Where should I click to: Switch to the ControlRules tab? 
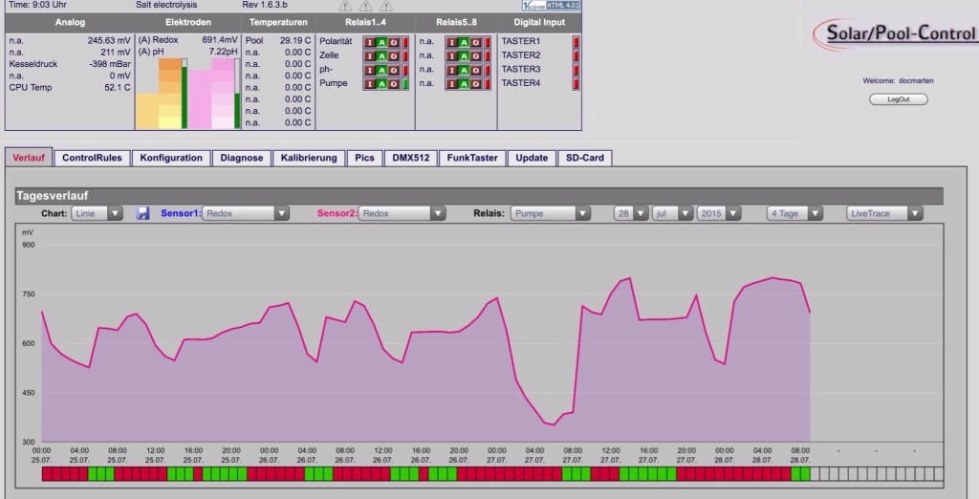[92, 158]
